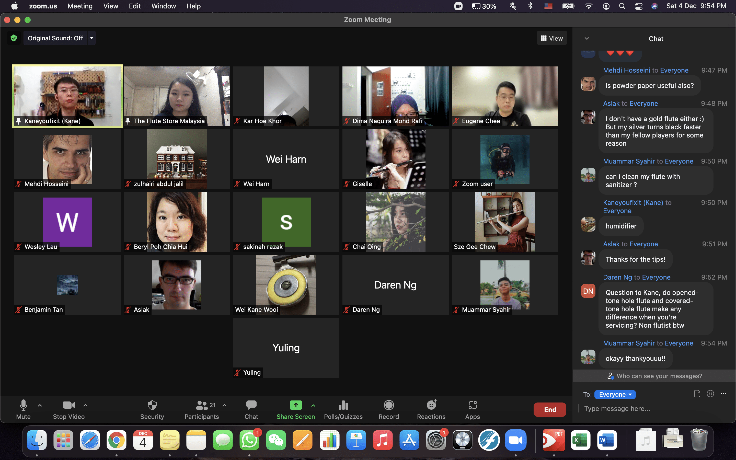Click the file attachment icon in chat
The image size is (736, 460).
(x=697, y=394)
